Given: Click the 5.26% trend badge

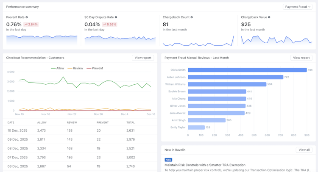Looking at the screenshot, I should pyautogui.click(x=109, y=25).
